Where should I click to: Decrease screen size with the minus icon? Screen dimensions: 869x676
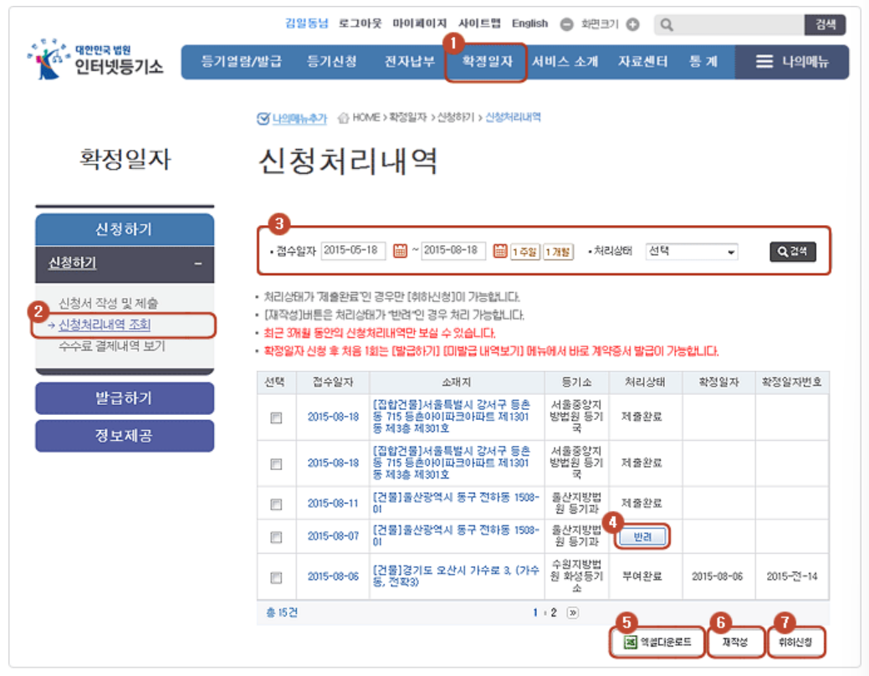tap(568, 23)
